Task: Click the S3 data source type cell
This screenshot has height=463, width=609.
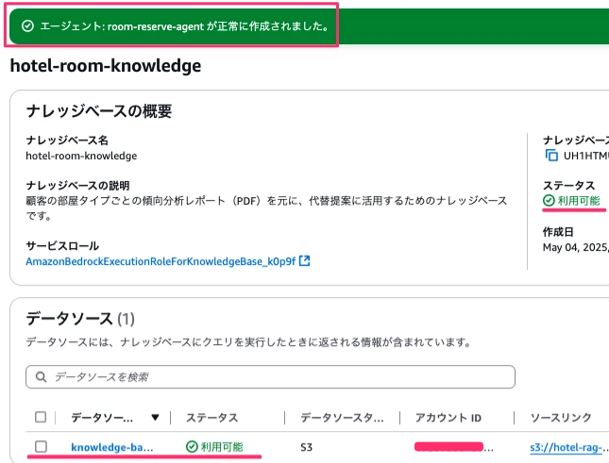Action: pyautogui.click(x=306, y=448)
